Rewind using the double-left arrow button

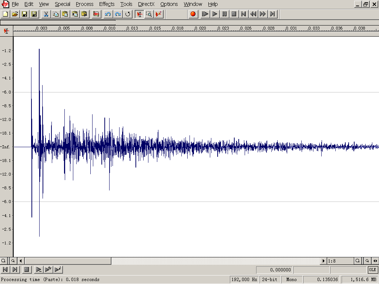click(x=253, y=14)
